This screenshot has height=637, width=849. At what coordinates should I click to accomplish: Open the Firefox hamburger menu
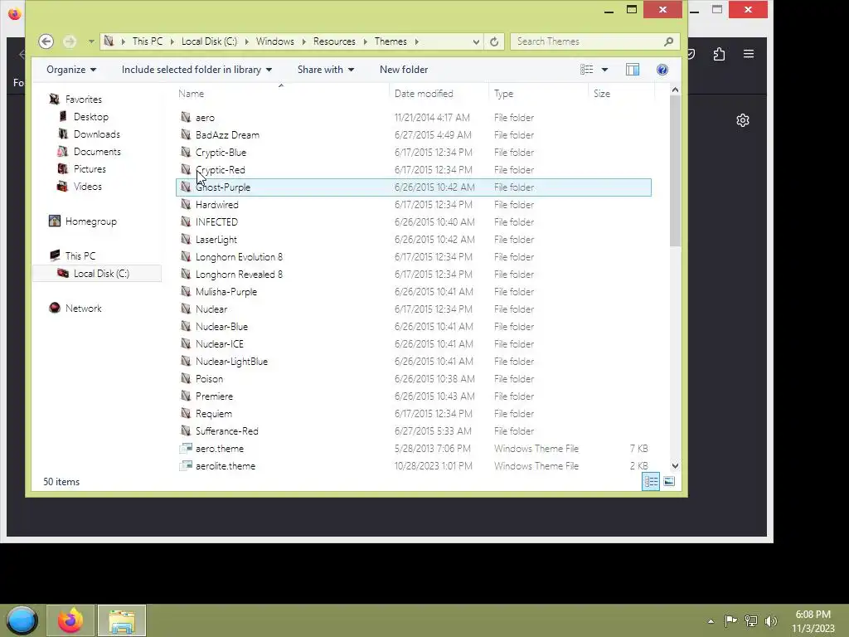point(749,54)
